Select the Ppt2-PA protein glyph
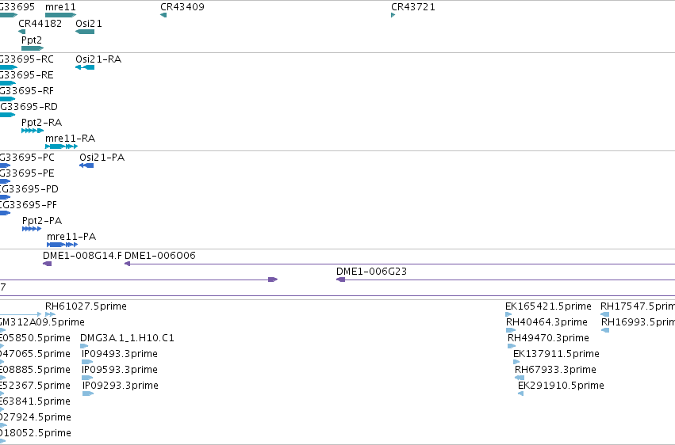675x445 pixels. tap(32, 229)
